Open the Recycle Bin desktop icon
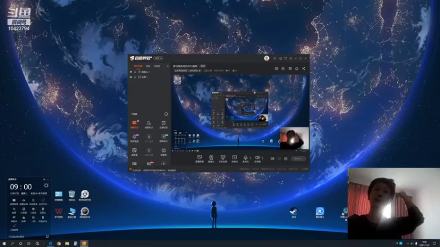The width and height of the screenshot is (440, 247). pyautogui.click(x=72, y=195)
